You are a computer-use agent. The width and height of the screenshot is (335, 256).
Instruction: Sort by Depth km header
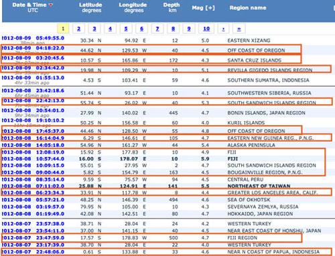pyautogui.click(x=172, y=7)
